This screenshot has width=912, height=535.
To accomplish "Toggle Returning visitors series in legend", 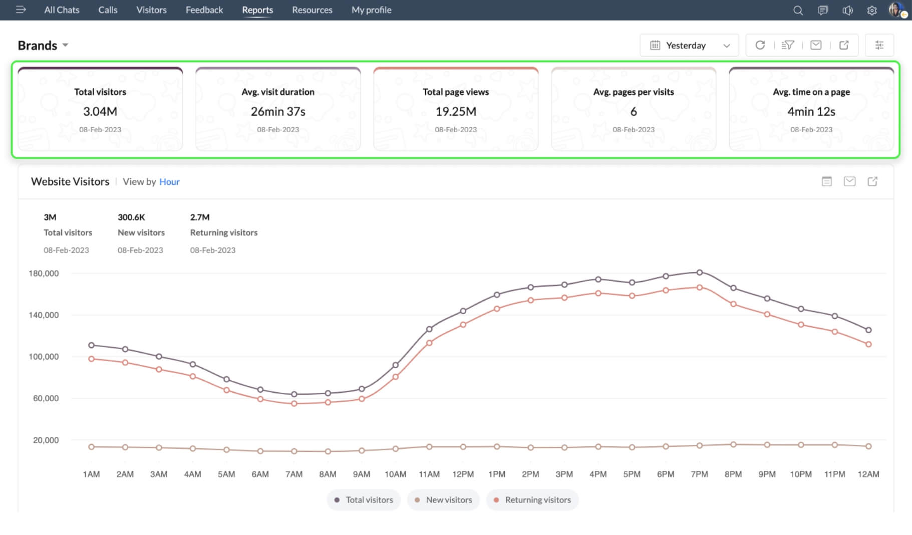I will tap(532, 500).
